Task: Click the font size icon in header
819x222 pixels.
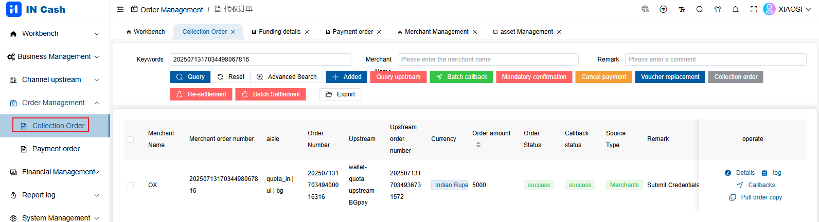Action: coord(682,9)
